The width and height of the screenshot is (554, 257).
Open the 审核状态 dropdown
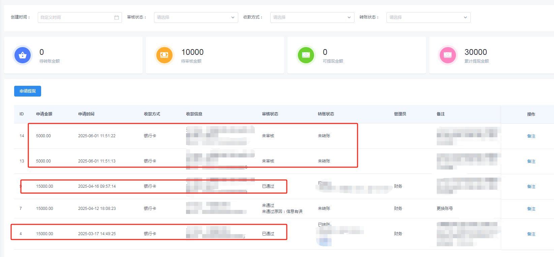coord(196,17)
